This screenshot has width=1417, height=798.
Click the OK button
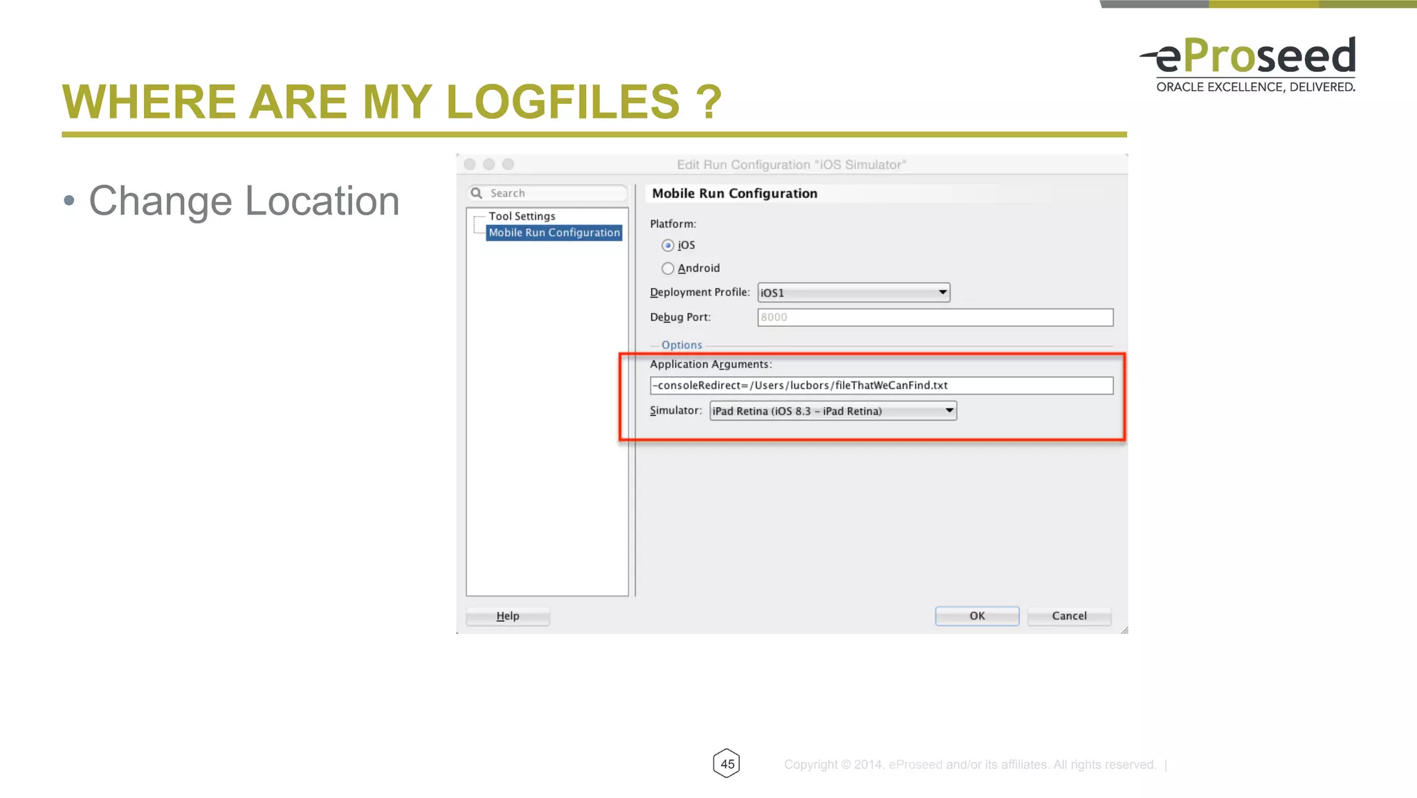pos(977,616)
